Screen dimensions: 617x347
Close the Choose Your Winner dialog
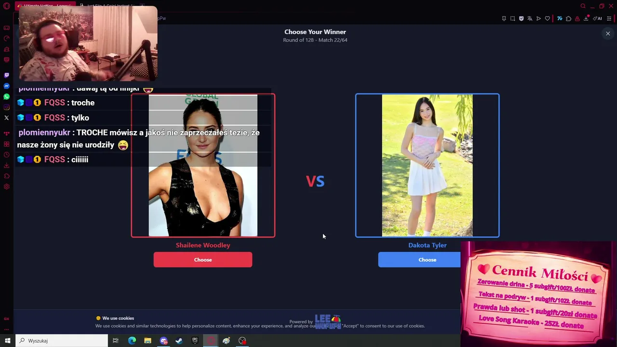[x=608, y=33]
